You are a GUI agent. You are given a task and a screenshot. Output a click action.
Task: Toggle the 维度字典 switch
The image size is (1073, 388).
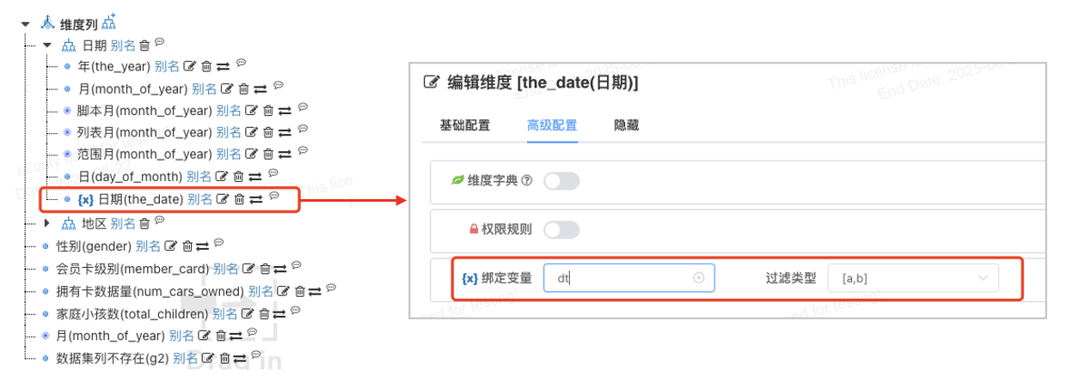[x=561, y=181]
